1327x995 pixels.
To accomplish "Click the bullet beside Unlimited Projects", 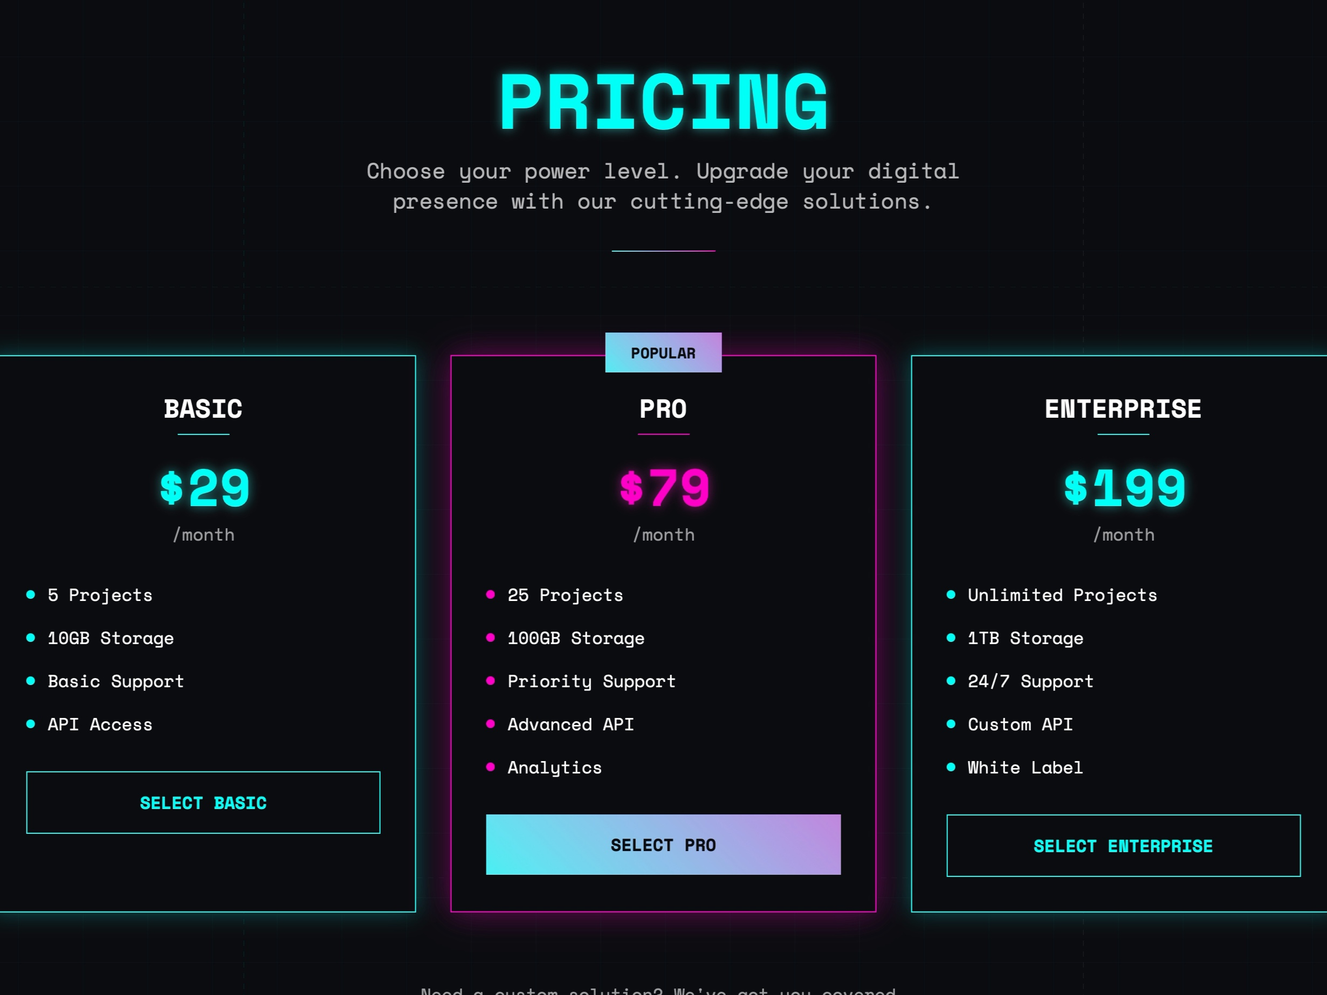I will tap(951, 595).
